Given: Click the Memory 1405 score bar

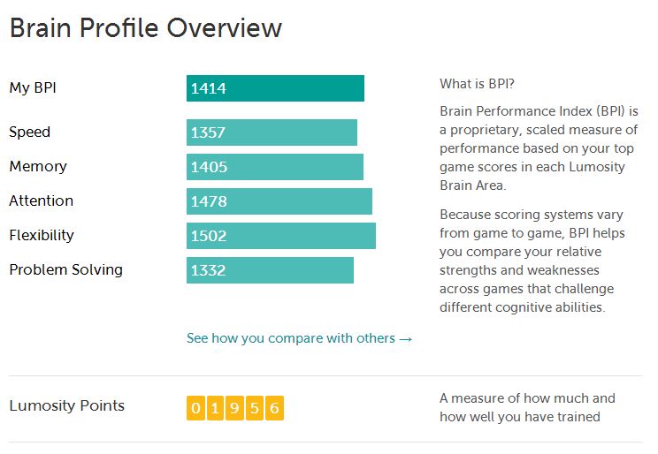Looking at the screenshot, I should point(275,167).
